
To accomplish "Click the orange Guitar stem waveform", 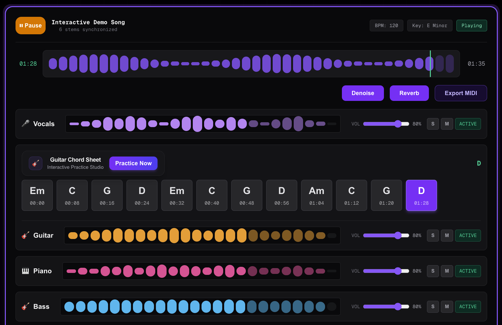I will pos(202,235).
